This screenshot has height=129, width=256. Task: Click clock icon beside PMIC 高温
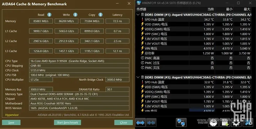point(142,58)
